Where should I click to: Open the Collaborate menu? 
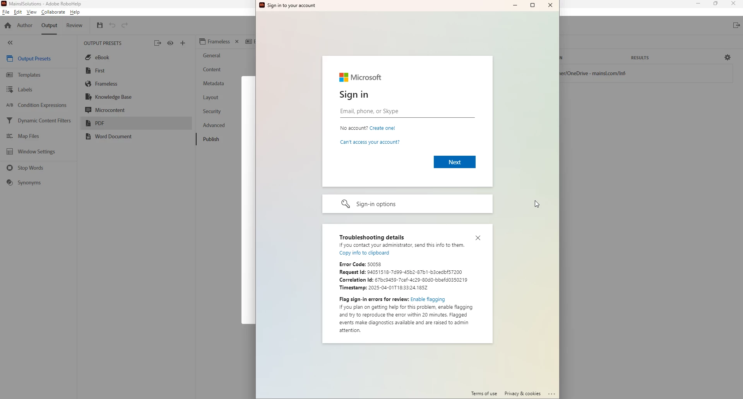pos(53,12)
